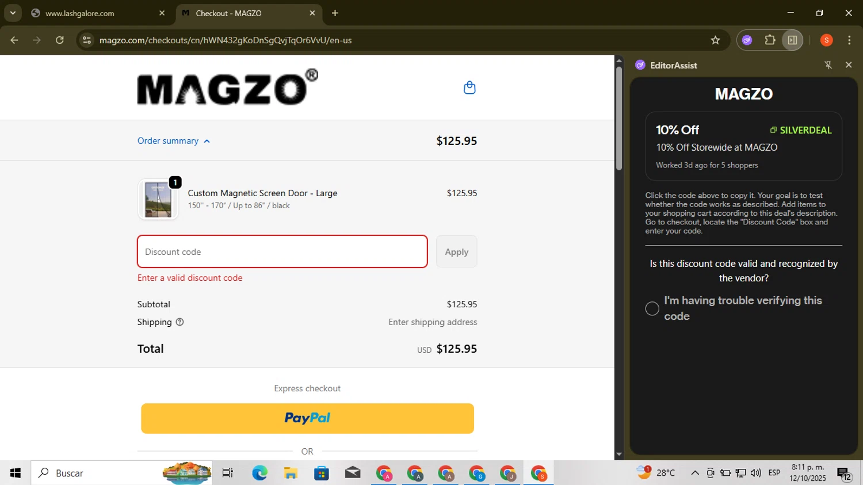Image resolution: width=863 pixels, height=485 pixels.
Task: Click the '10% Off Storewide at MAGZO' text
Action: 717,147
